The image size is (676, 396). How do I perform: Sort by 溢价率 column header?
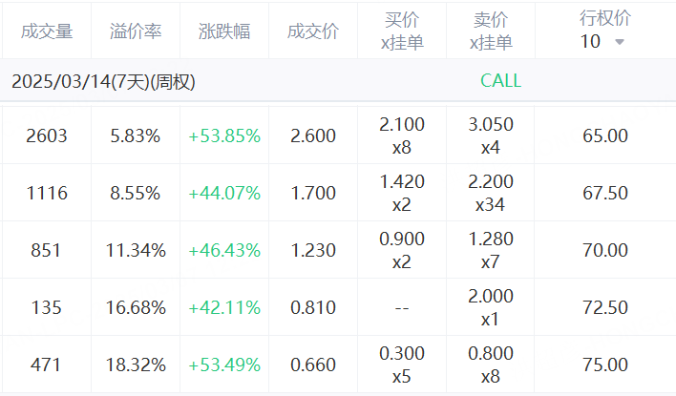tap(136, 31)
